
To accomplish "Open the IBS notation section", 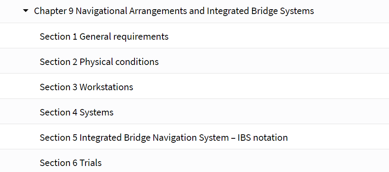I will pyautogui.click(x=194, y=137).
